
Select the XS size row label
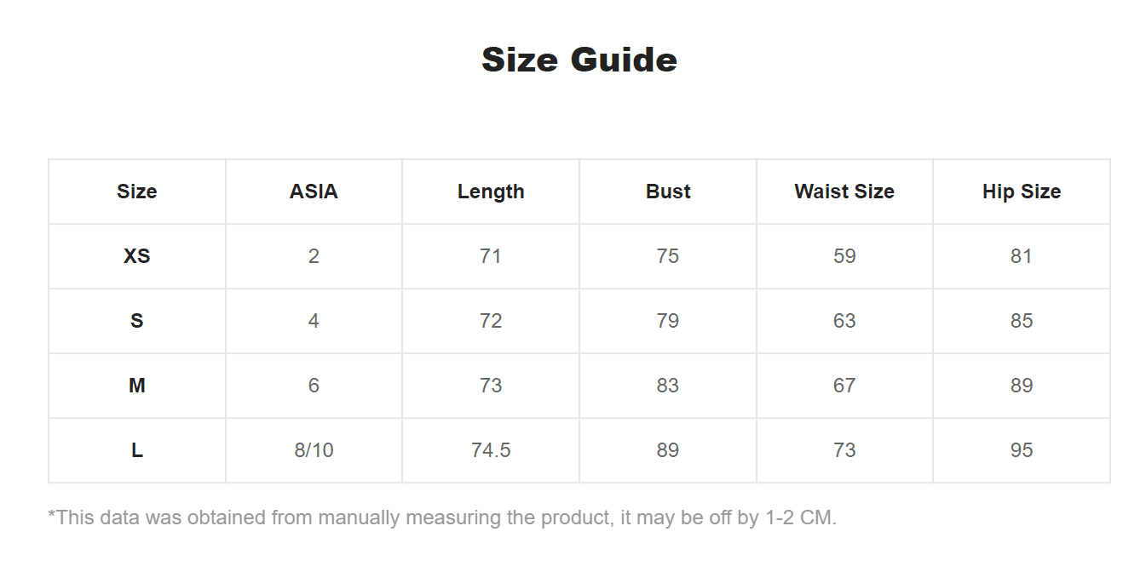(x=137, y=256)
